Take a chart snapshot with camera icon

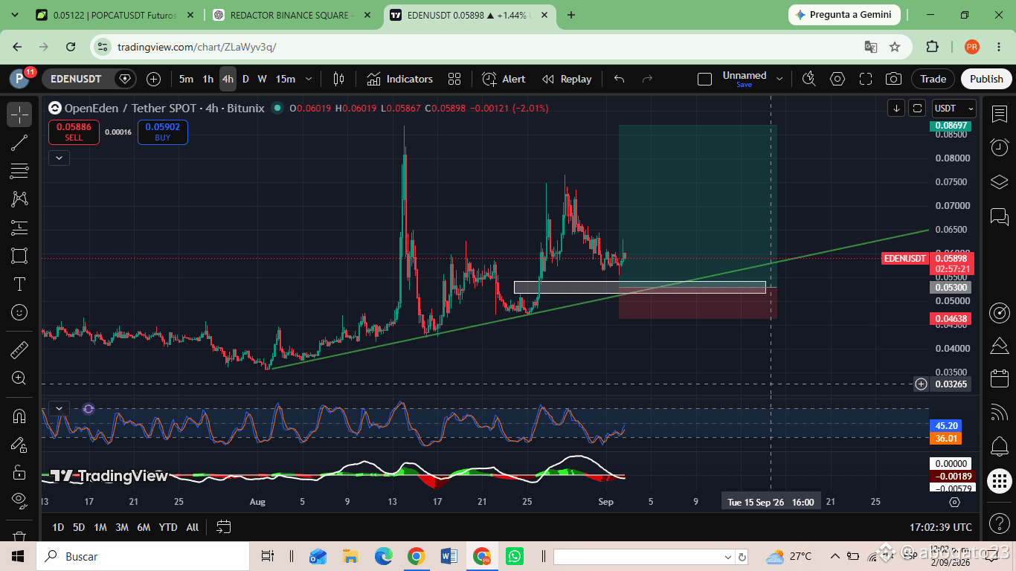[893, 79]
